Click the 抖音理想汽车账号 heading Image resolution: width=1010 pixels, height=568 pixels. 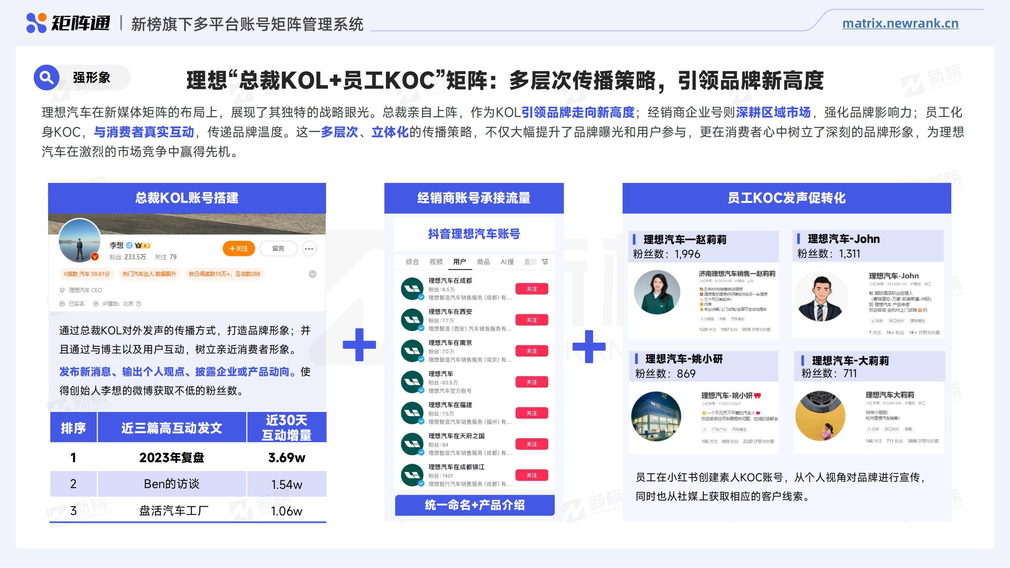tap(474, 234)
